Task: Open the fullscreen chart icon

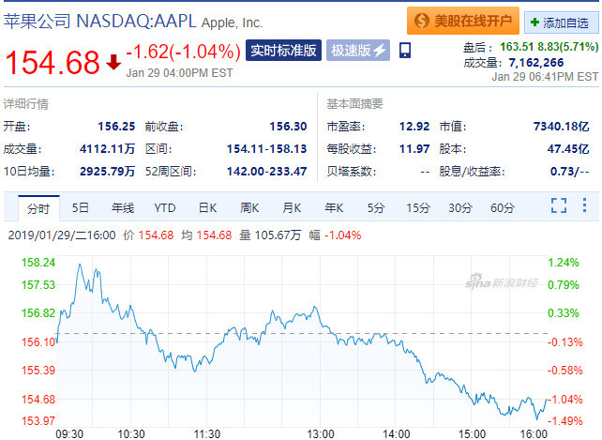Action: 559,205
